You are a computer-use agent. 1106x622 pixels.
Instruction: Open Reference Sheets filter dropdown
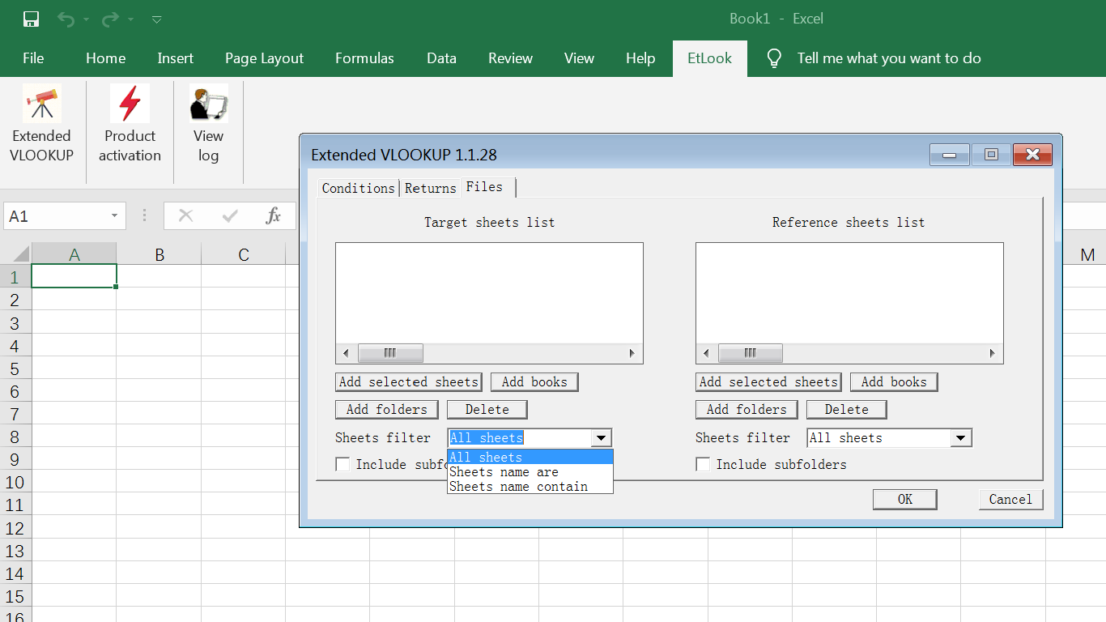pyautogui.click(x=961, y=438)
